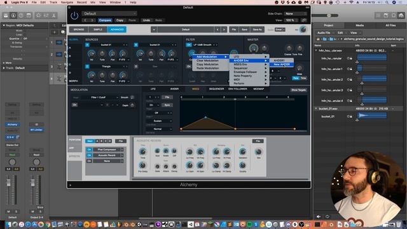Open the SEQUENCER modulation tab
407x229 pixels.
(x=216, y=89)
